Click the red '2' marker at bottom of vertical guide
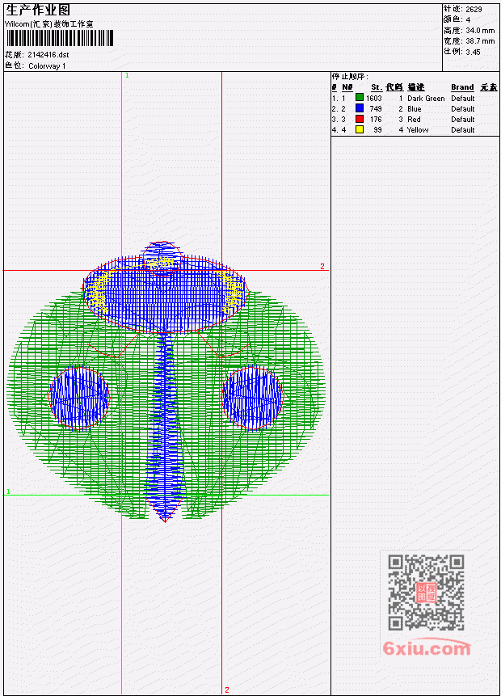Image resolution: width=501 pixels, height=696 pixels. click(x=227, y=690)
